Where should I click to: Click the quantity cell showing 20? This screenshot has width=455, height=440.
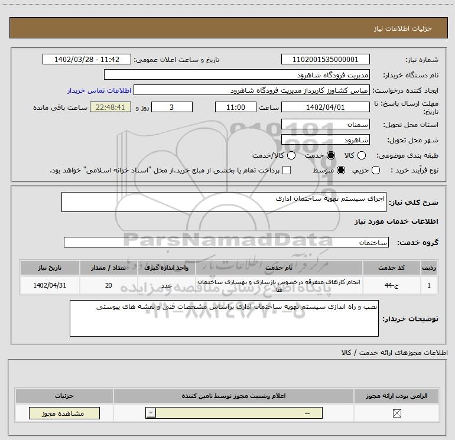pos(108,285)
